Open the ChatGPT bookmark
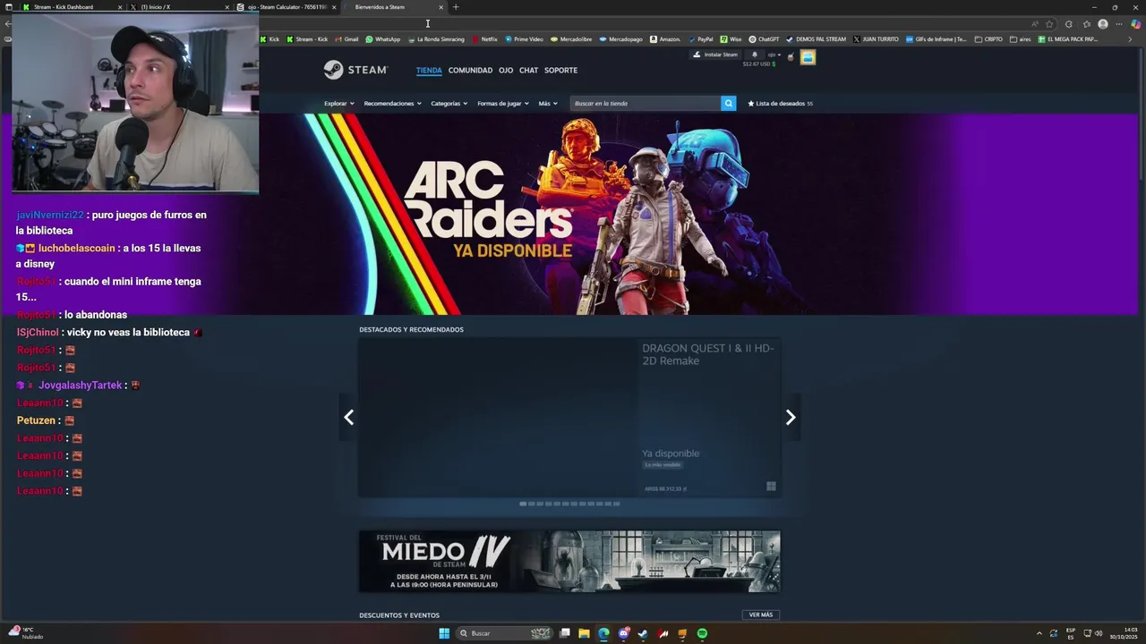This screenshot has width=1146, height=644. 764,39
